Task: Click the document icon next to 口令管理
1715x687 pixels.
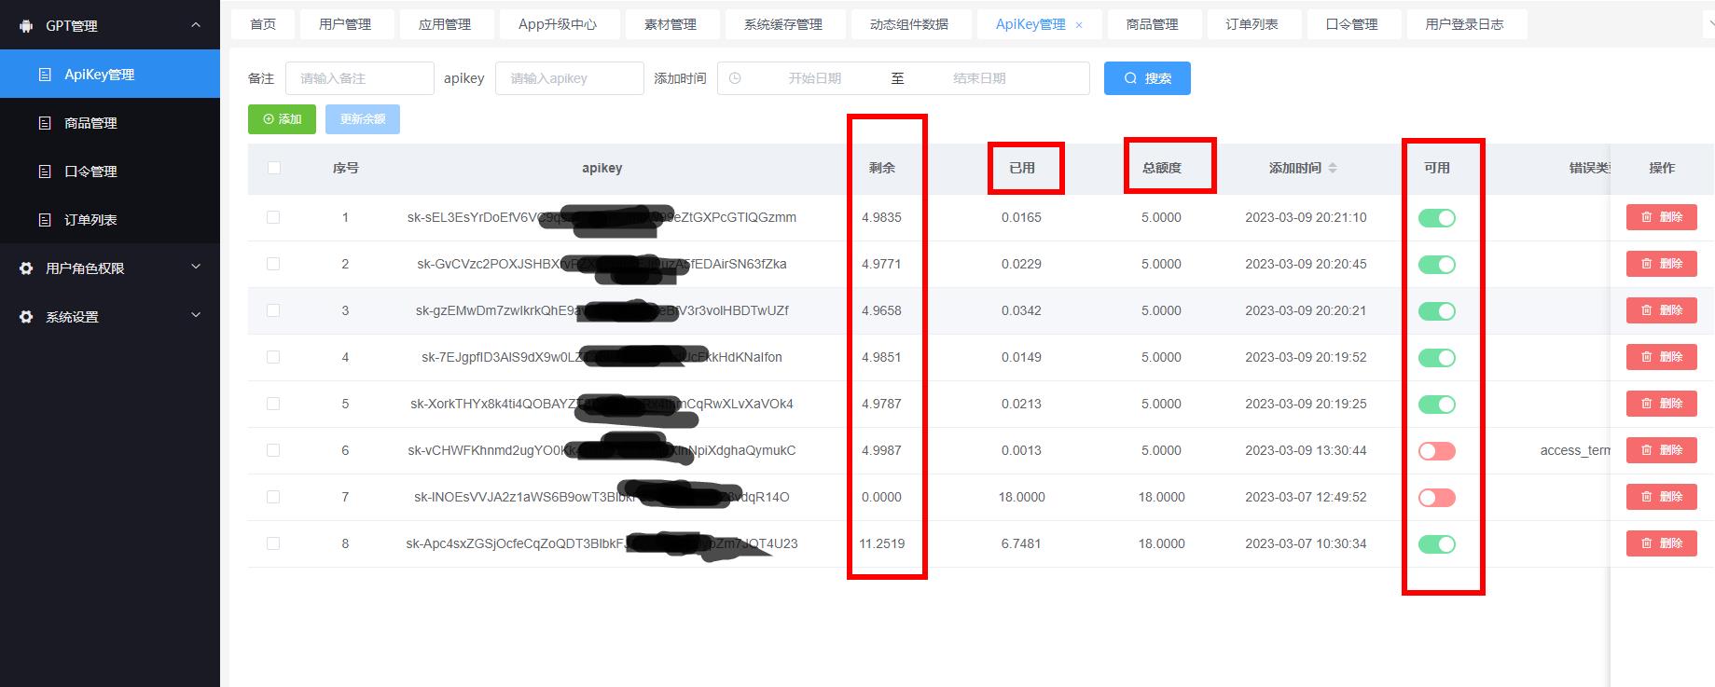Action: pos(45,172)
